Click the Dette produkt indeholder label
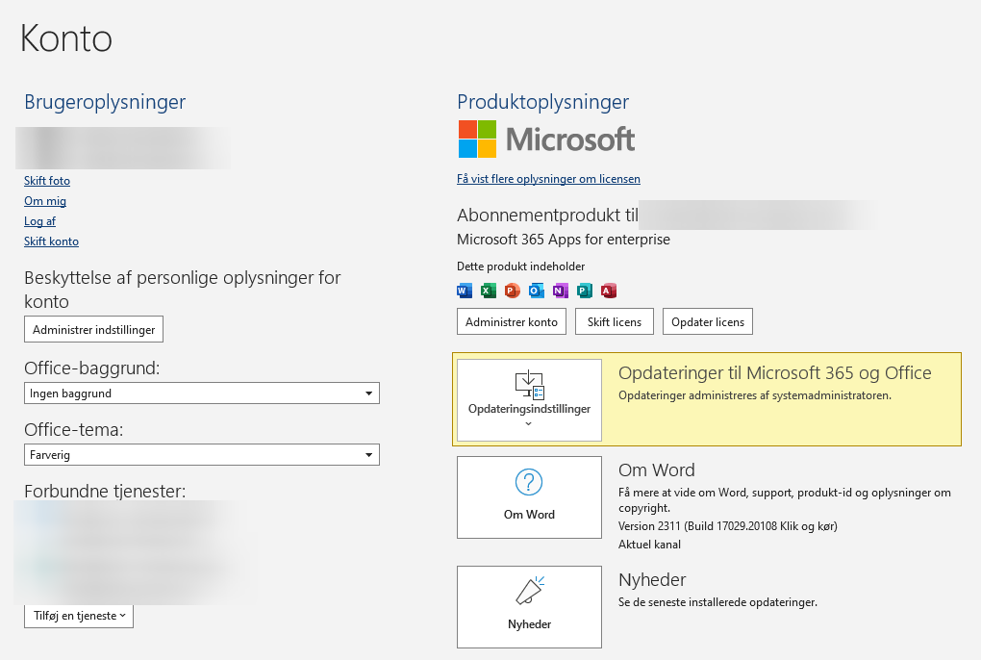The width and height of the screenshot is (981, 660). (x=520, y=267)
